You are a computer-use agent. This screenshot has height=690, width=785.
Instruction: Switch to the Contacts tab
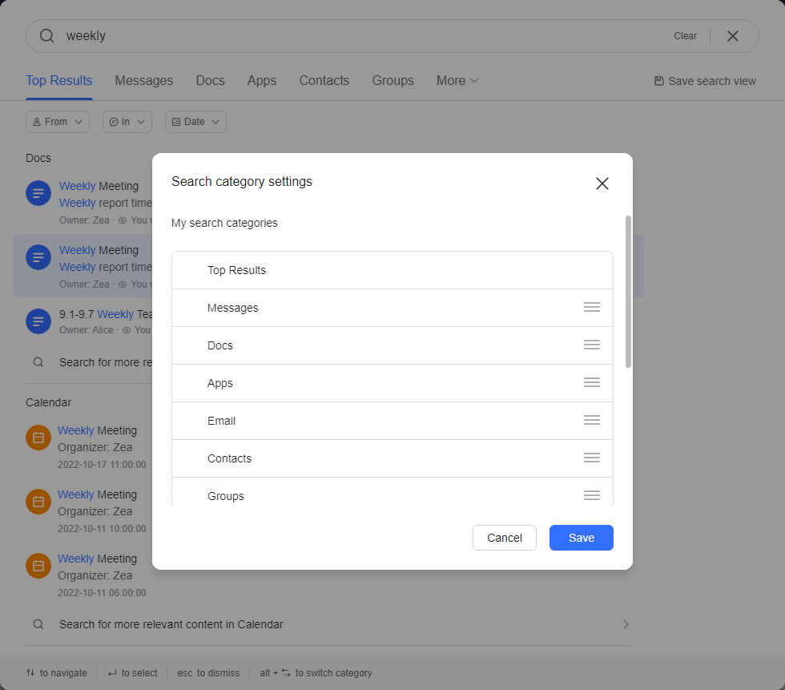(x=324, y=81)
